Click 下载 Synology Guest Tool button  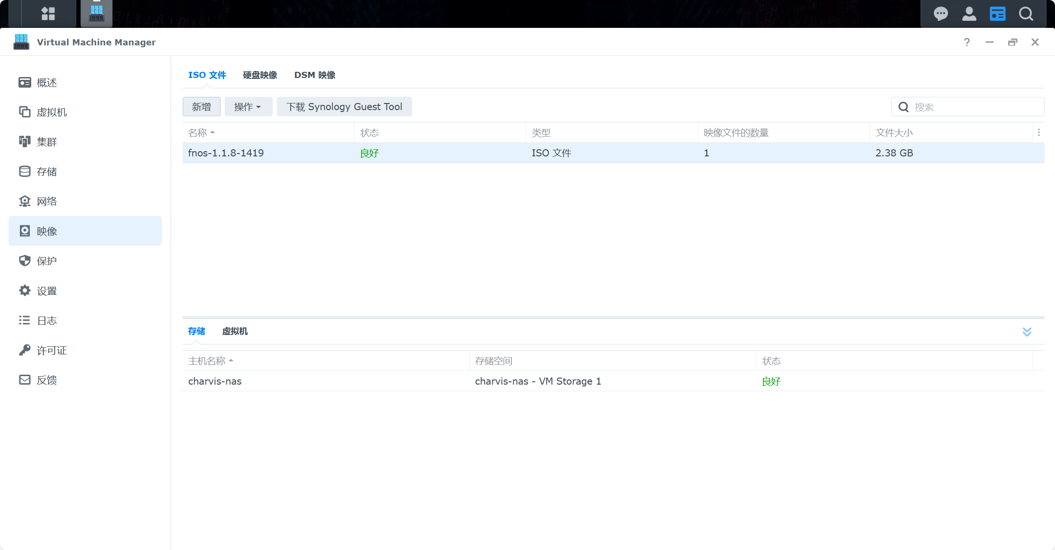344,107
